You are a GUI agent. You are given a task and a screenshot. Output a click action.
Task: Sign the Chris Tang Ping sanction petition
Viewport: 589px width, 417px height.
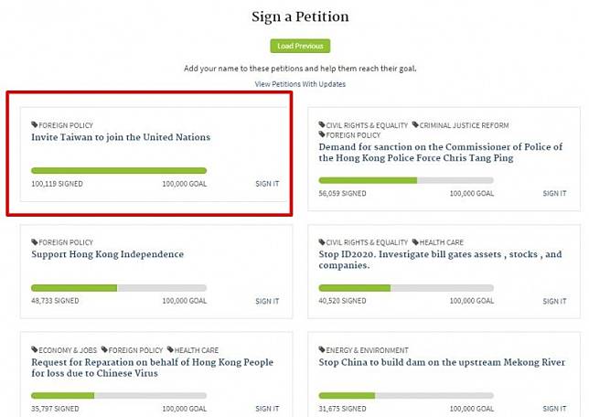(554, 194)
